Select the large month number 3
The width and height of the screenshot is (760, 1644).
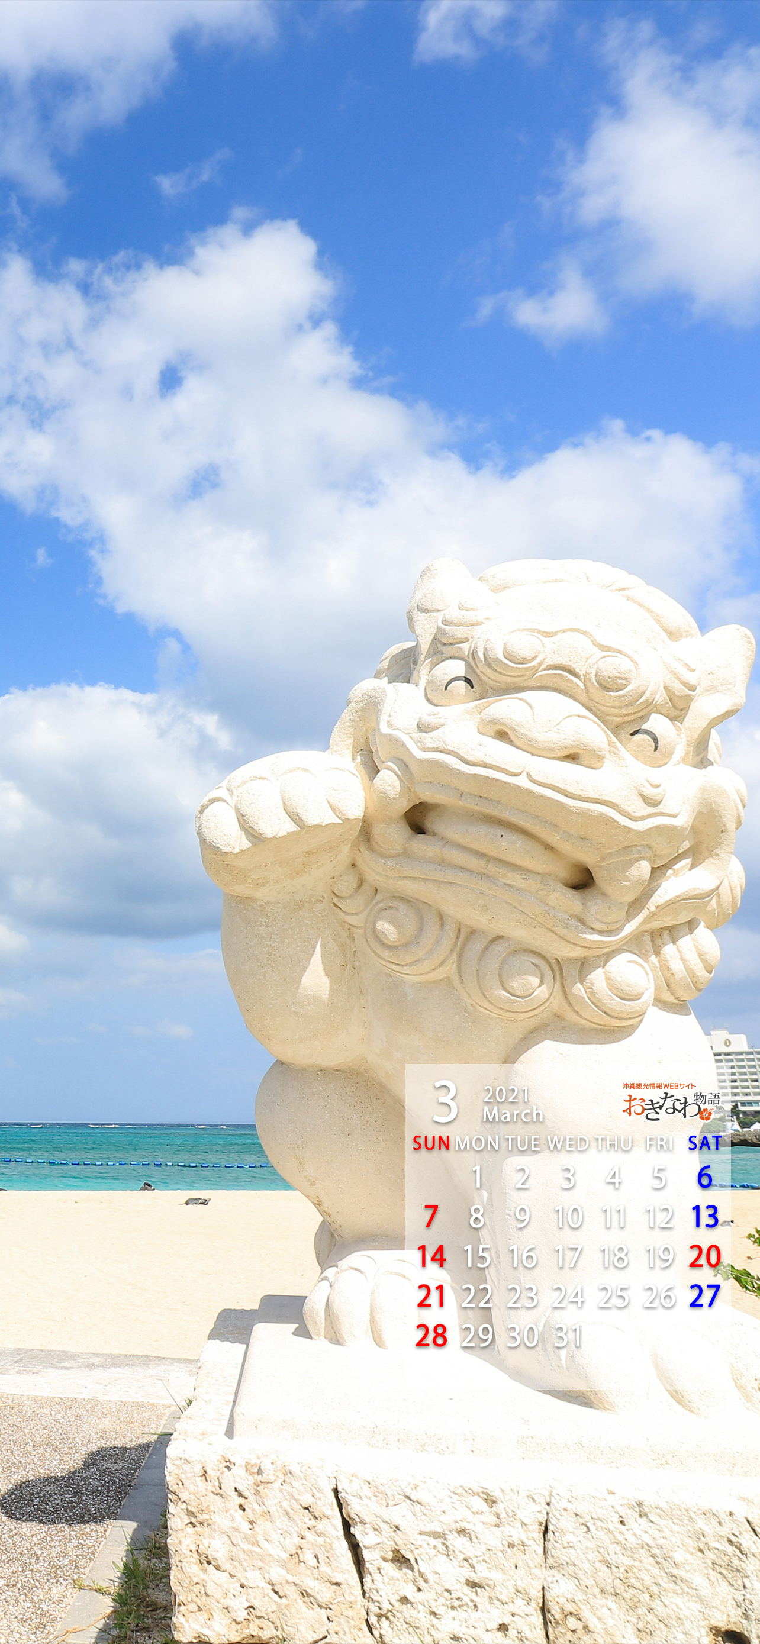[x=445, y=1102]
